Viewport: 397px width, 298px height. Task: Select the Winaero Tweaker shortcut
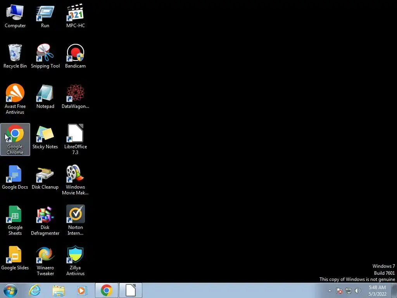click(45, 260)
